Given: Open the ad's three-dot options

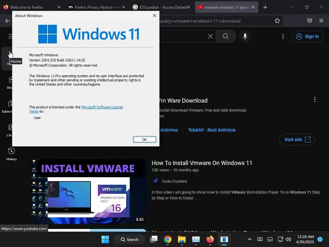Looking at the screenshot, I should click(315, 100).
